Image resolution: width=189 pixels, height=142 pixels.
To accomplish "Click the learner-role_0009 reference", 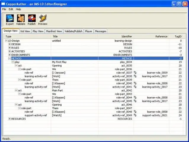I will pyautogui.click(x=157, y=72).
